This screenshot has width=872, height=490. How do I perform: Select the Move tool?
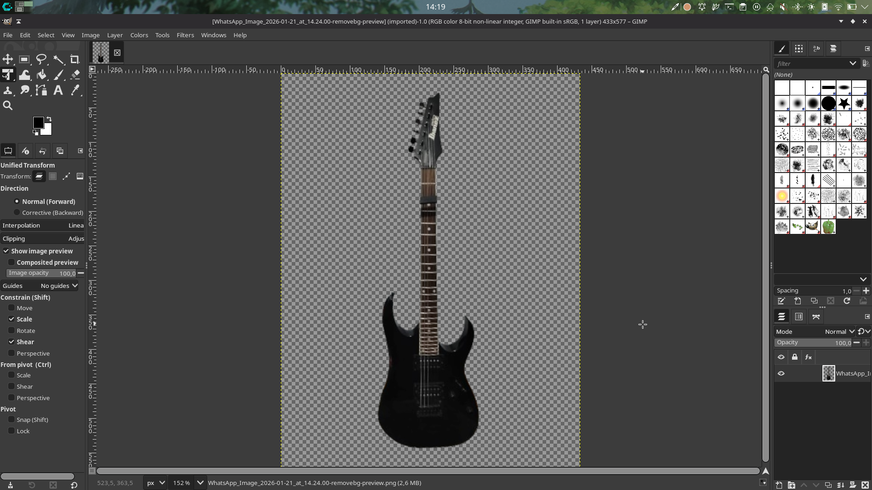click(x=8, y=59)
